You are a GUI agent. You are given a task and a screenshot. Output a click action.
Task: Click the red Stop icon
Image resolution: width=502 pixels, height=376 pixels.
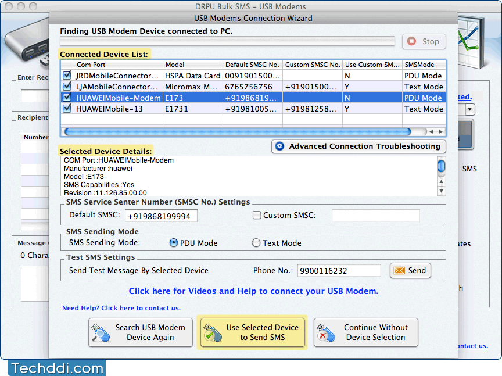(x=411, y=41)
